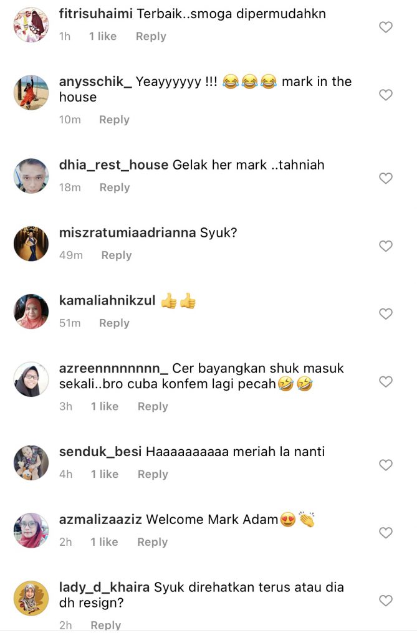This screenshot has height=638, width=417.
Task: Reply to miszratumiaadrianna's Syuk comment
Action: point(117,255)
